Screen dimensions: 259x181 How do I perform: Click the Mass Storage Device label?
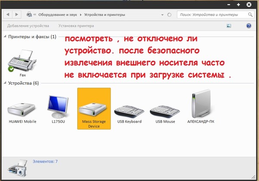point(94,124)
